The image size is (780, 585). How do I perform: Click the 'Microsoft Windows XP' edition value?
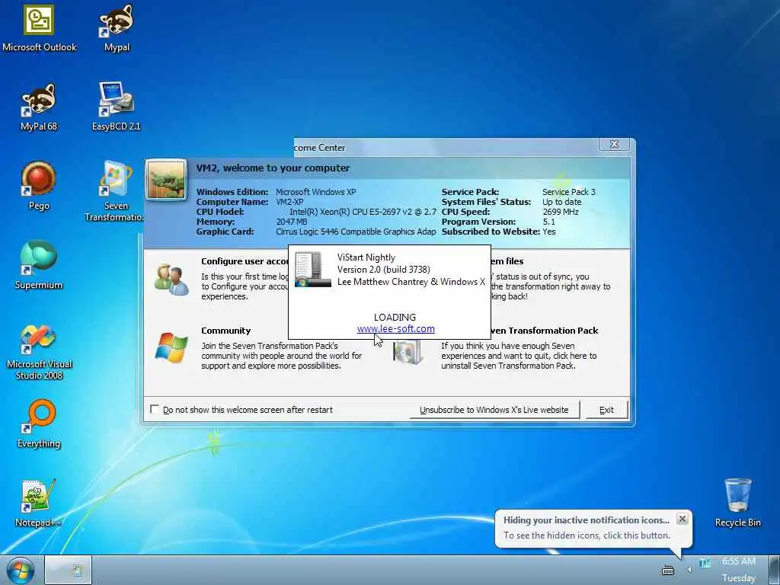pyautogui.click(x=316, y=191)
